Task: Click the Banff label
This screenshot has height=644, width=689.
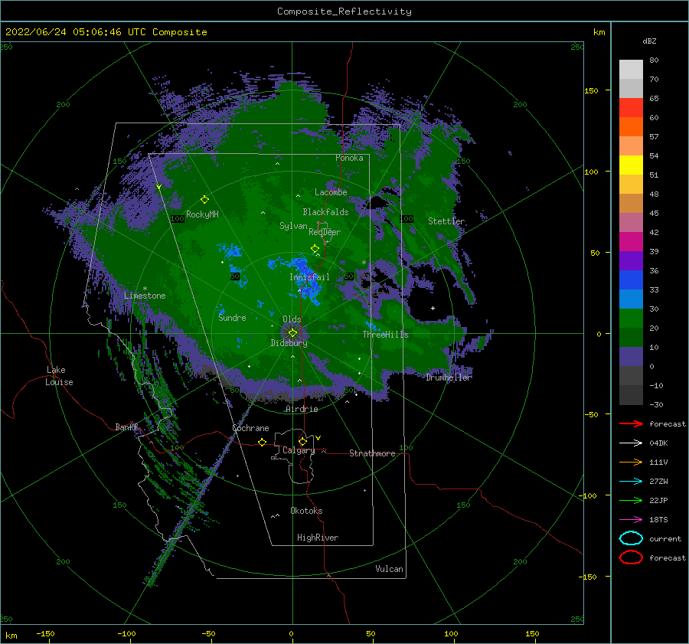Action: pos(126,427)
